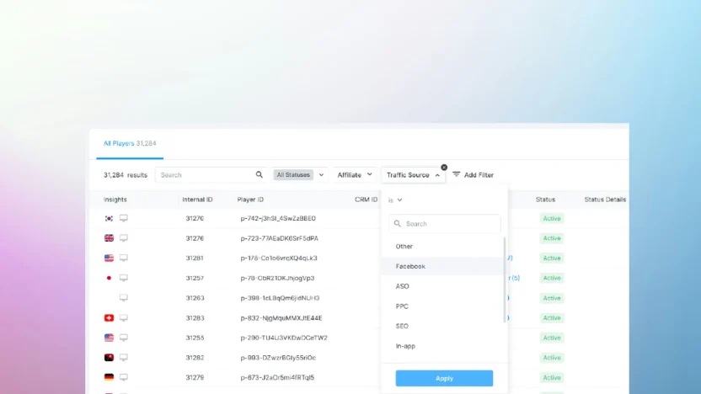The height and width of the screenshot is (394, 701).
Task: Open player p-742-j3hSI_4SwZzBBEO
Action: click(x=278, y=218)
